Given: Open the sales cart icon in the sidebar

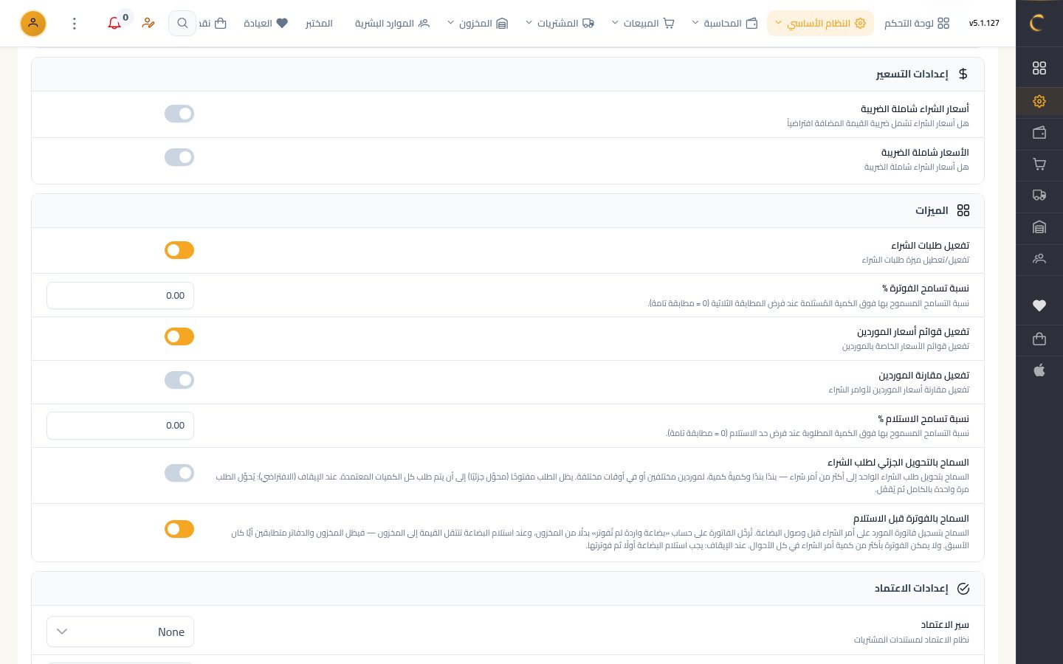Looking at the screenshot, I should click(x=1039, y=165).
